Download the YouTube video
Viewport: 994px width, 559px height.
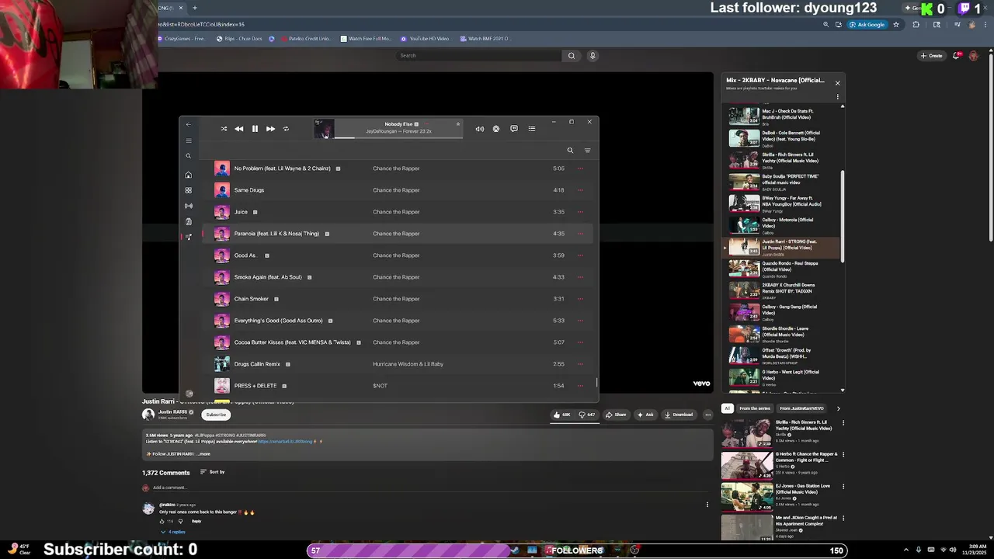[x=679, y=415]
